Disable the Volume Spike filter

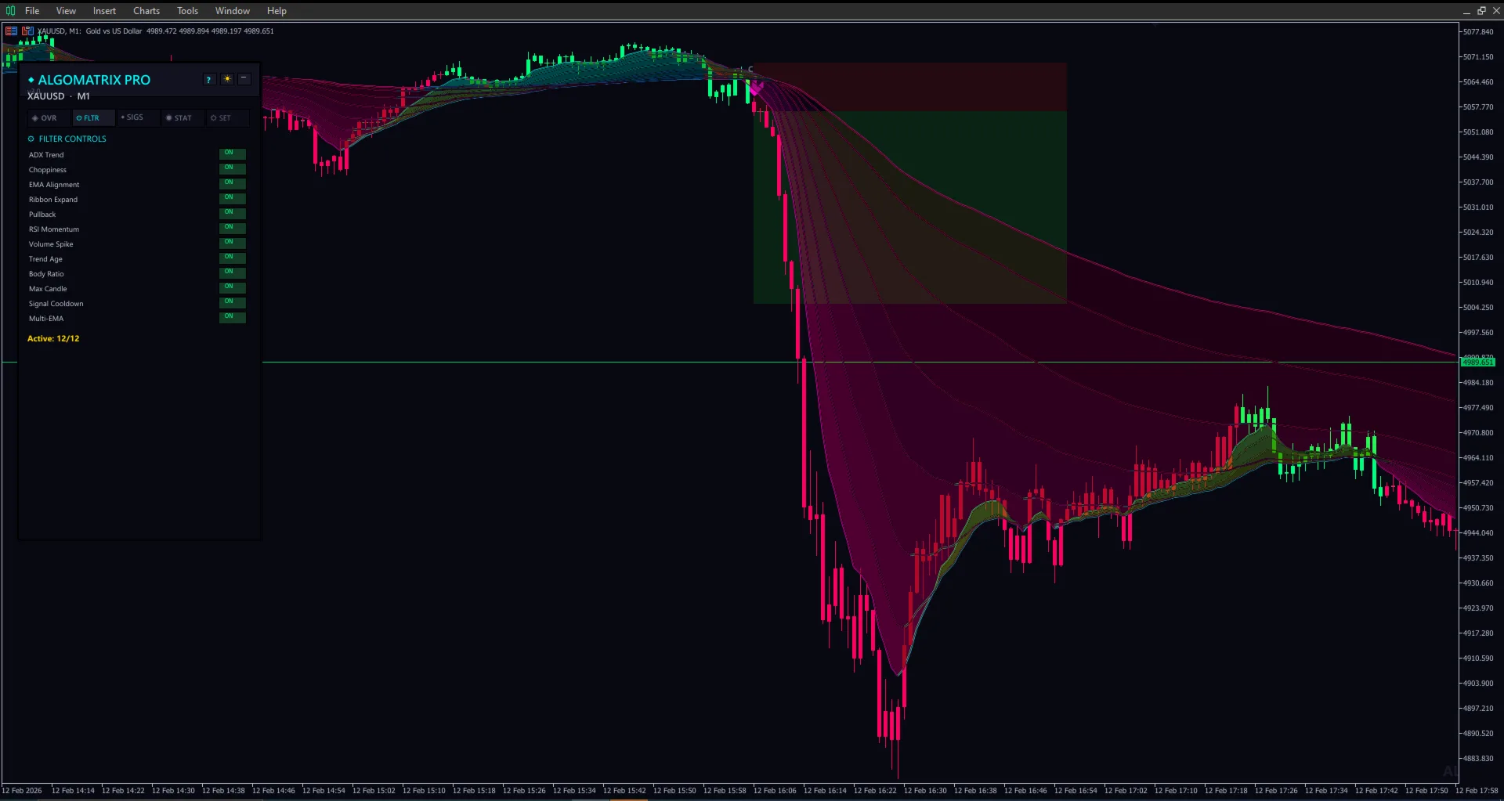tap(232, 243)
